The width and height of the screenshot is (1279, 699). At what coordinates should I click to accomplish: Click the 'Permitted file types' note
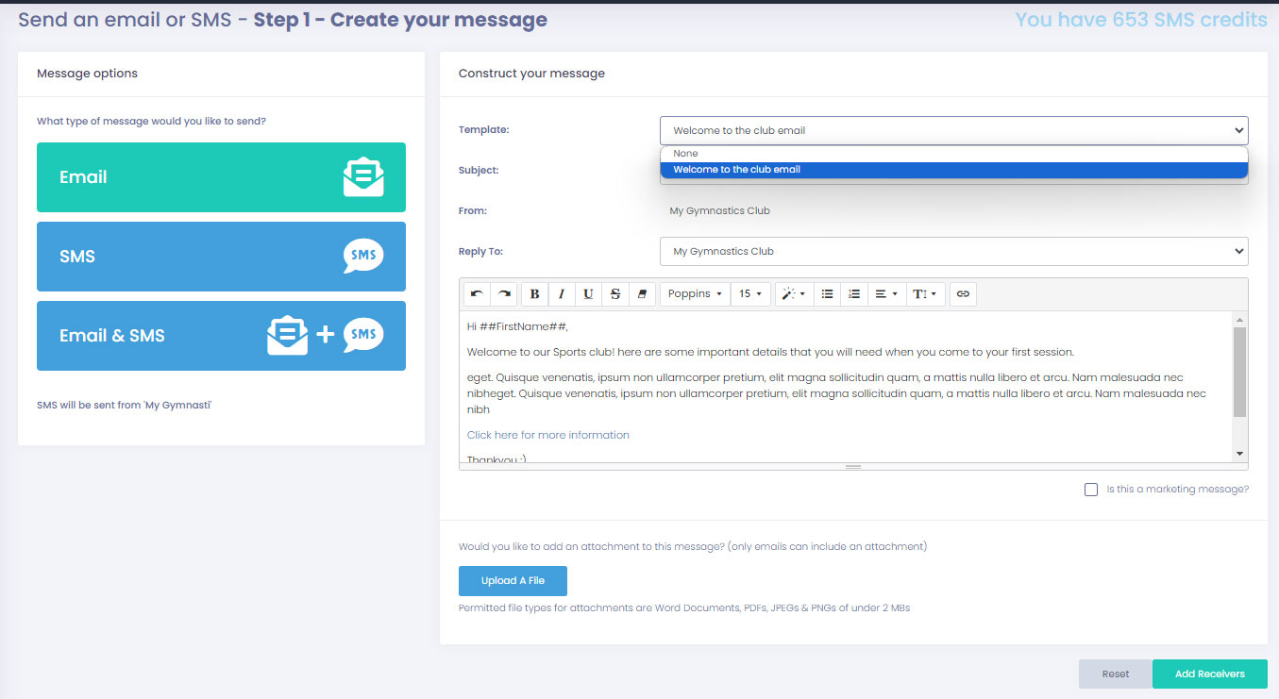pos(684,608)
